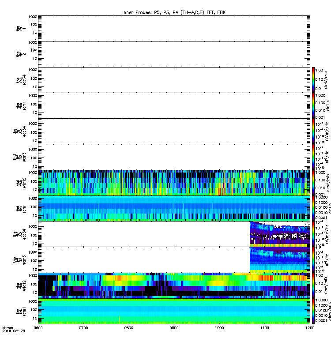331x353 pixels.
Task: Click inside the empty tha fff 1 panel
Action: coord(174,28)
